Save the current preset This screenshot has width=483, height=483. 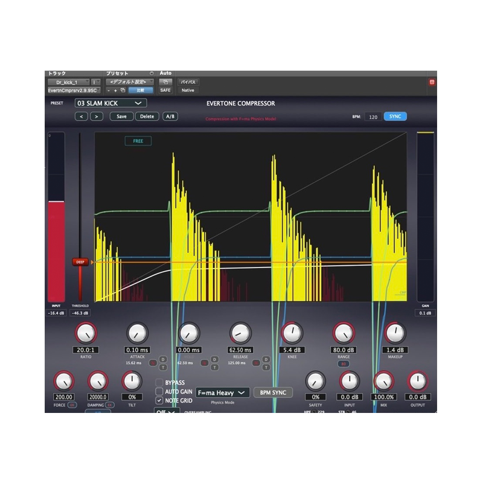tap(121, 117)
